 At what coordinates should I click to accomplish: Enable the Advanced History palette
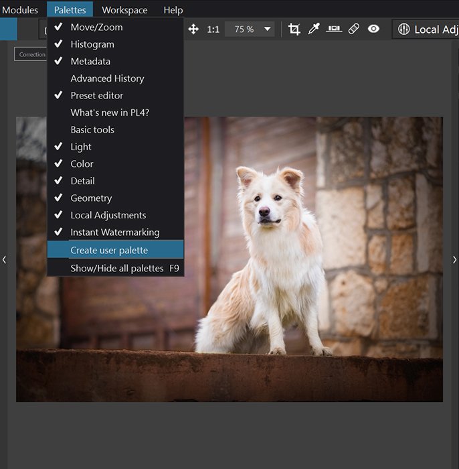[x=107, y=78]
